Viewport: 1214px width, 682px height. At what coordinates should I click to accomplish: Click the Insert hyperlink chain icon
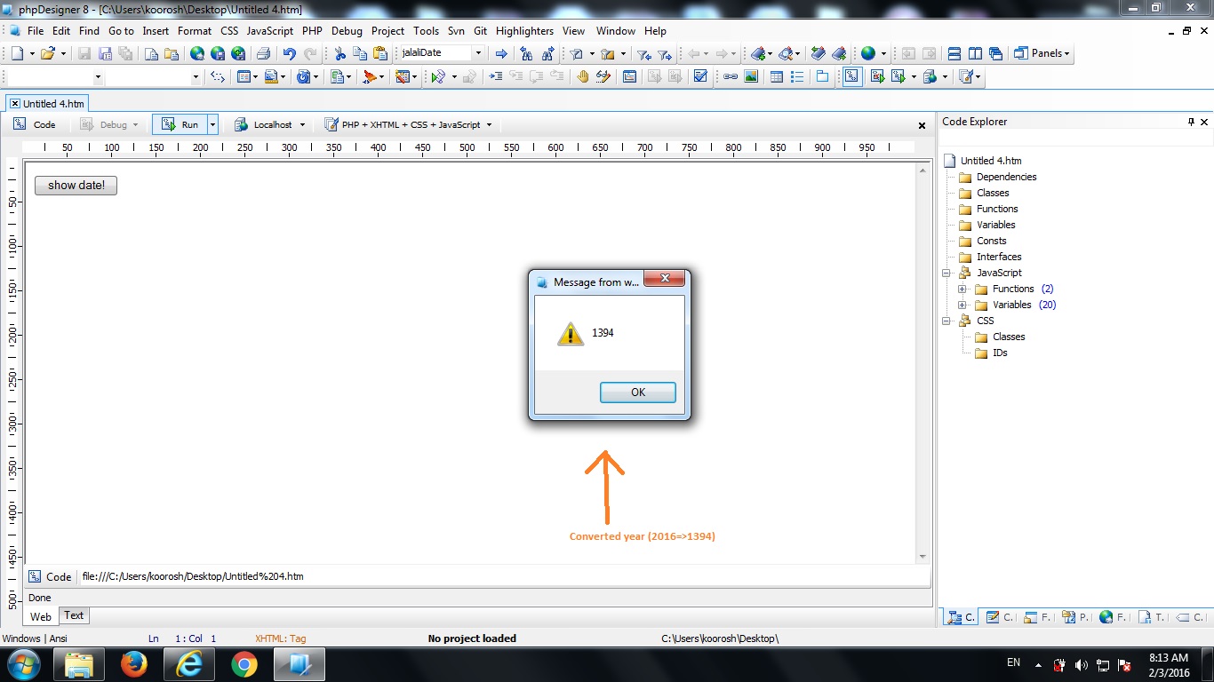731,77
